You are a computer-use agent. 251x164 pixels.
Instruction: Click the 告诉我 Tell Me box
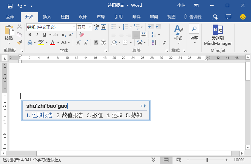[192, 17]
